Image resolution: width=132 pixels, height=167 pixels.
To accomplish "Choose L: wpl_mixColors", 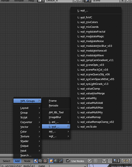I will (96, 22).
